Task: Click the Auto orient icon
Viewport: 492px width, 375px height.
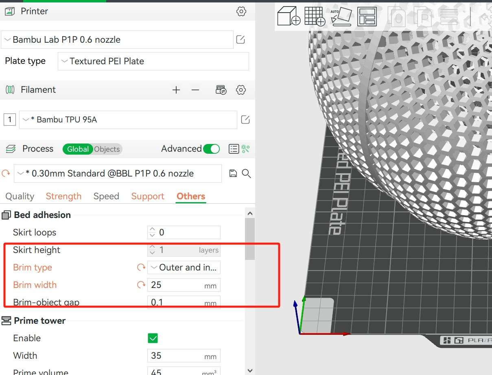Action: coord(341,17)
